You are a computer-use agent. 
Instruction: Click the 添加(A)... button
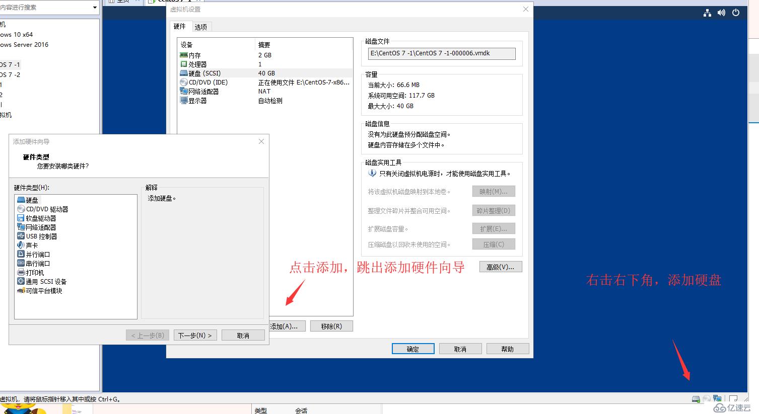(286, 326)
